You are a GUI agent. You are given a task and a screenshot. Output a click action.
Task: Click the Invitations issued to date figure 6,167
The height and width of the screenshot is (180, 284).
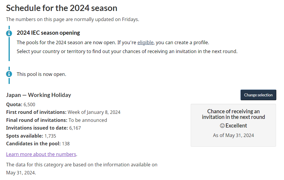point(75,128)
